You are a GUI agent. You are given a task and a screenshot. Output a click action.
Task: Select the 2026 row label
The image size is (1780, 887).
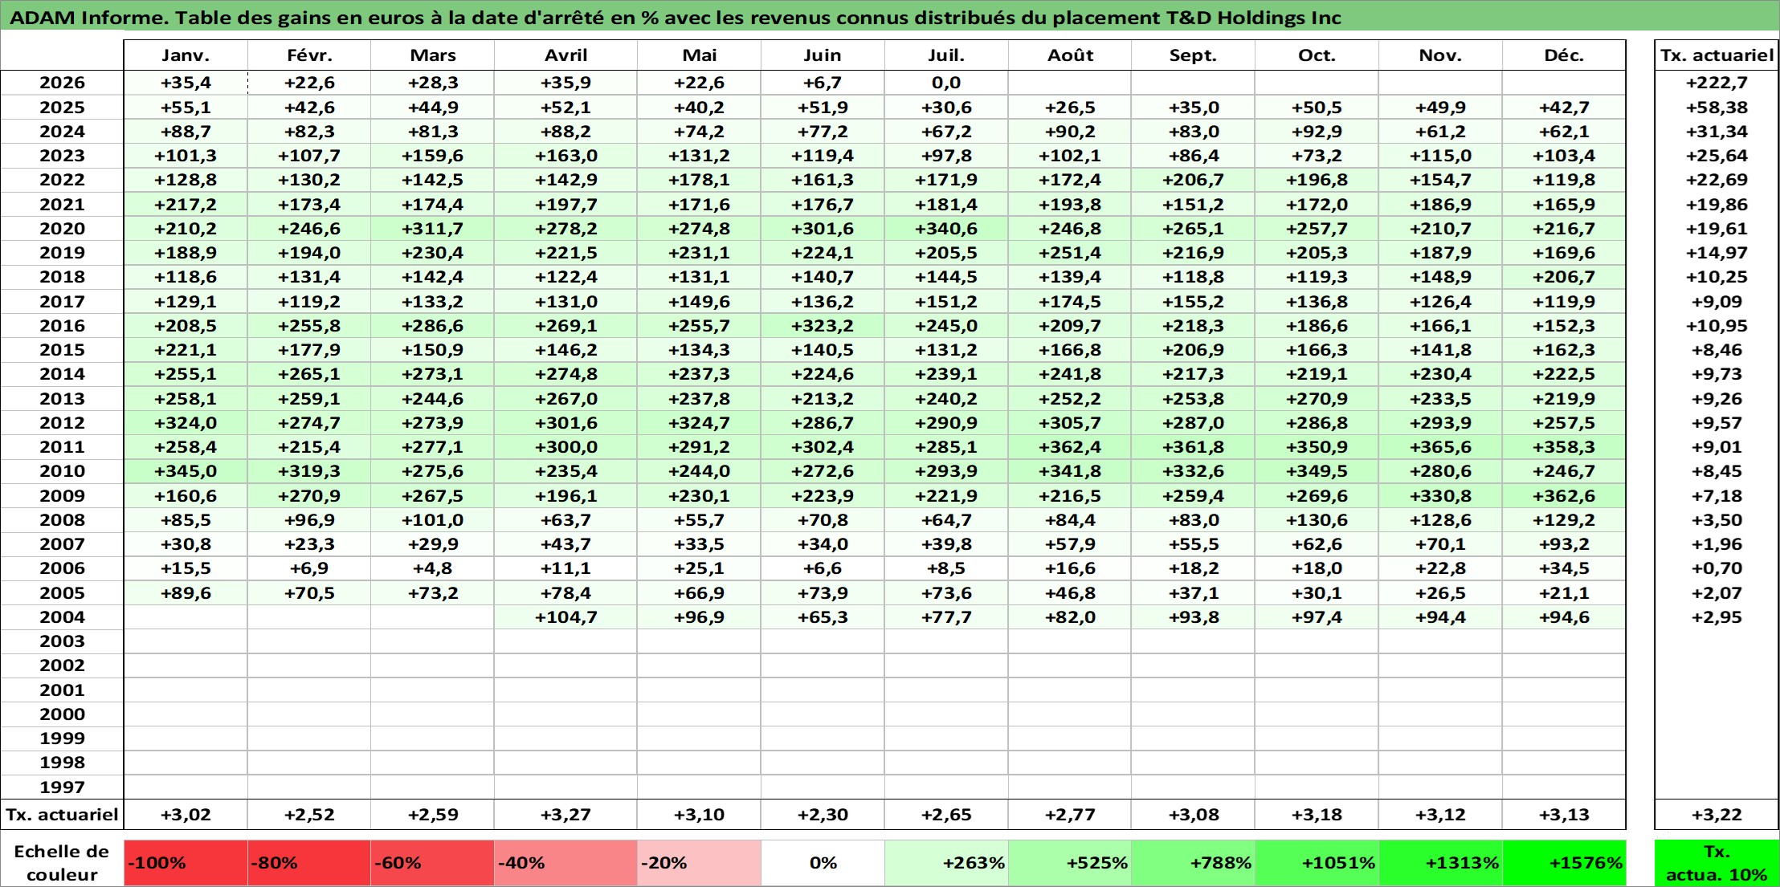click(62, 83)
